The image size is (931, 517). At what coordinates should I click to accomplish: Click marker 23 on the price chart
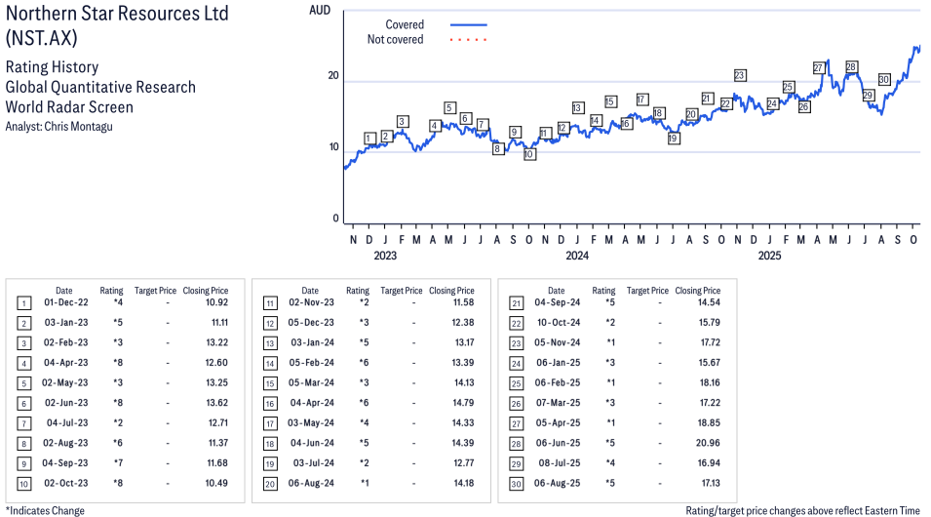(740, 75)
